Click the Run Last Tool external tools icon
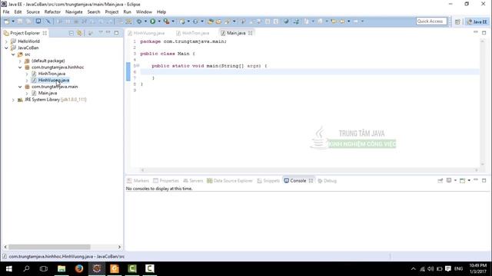Viewport: 492px width, 276px height. coord(167,21)
